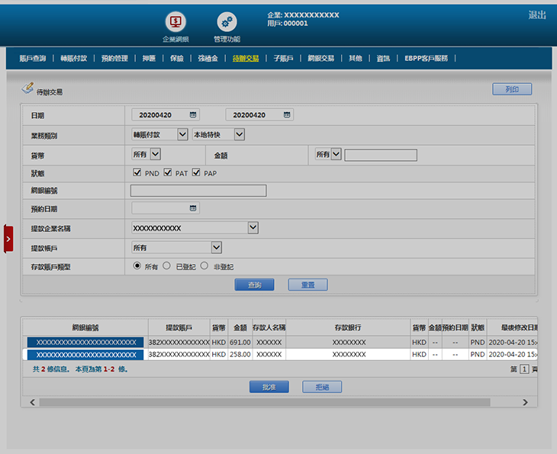Click the 查詢 search button
Image resolution: width=557 pixels, height=454 pixels.
tap(254, 285)
